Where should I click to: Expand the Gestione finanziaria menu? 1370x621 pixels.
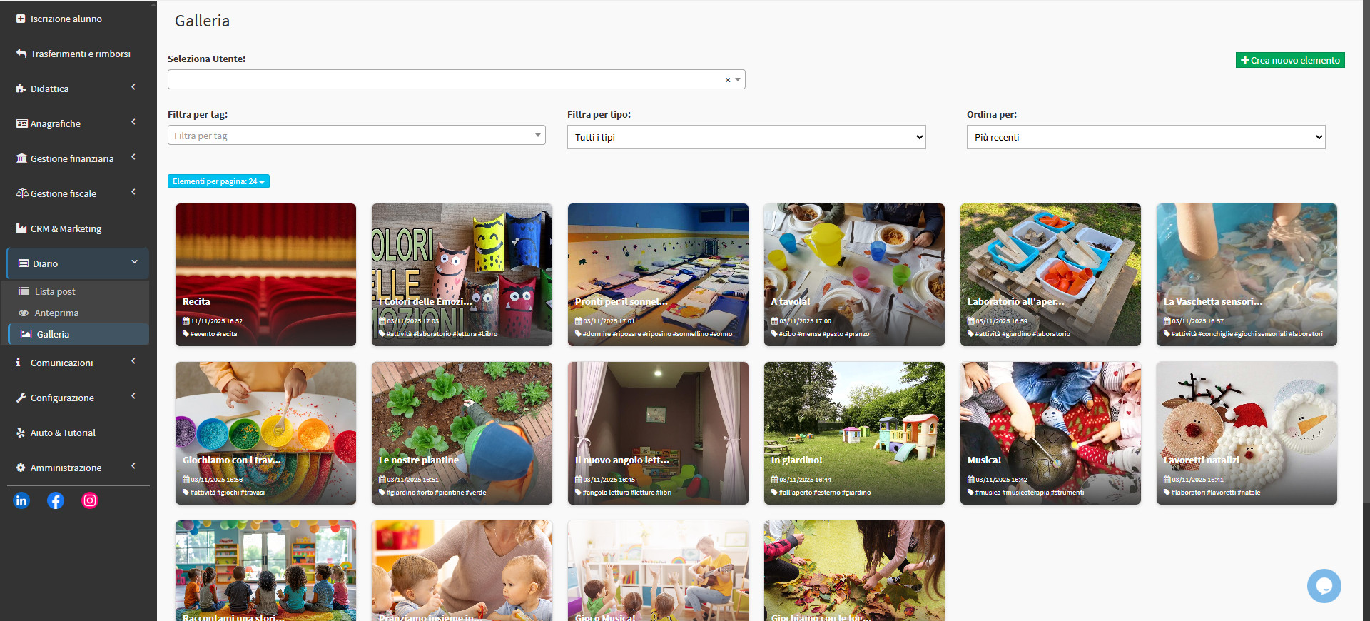click(77, 158)
